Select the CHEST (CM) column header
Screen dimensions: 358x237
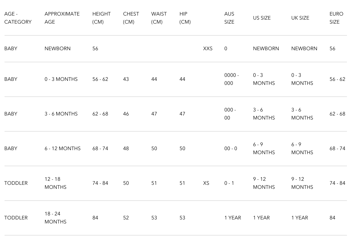pos(131,18)
